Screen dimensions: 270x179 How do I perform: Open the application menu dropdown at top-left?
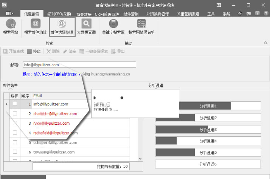[10, 13]
